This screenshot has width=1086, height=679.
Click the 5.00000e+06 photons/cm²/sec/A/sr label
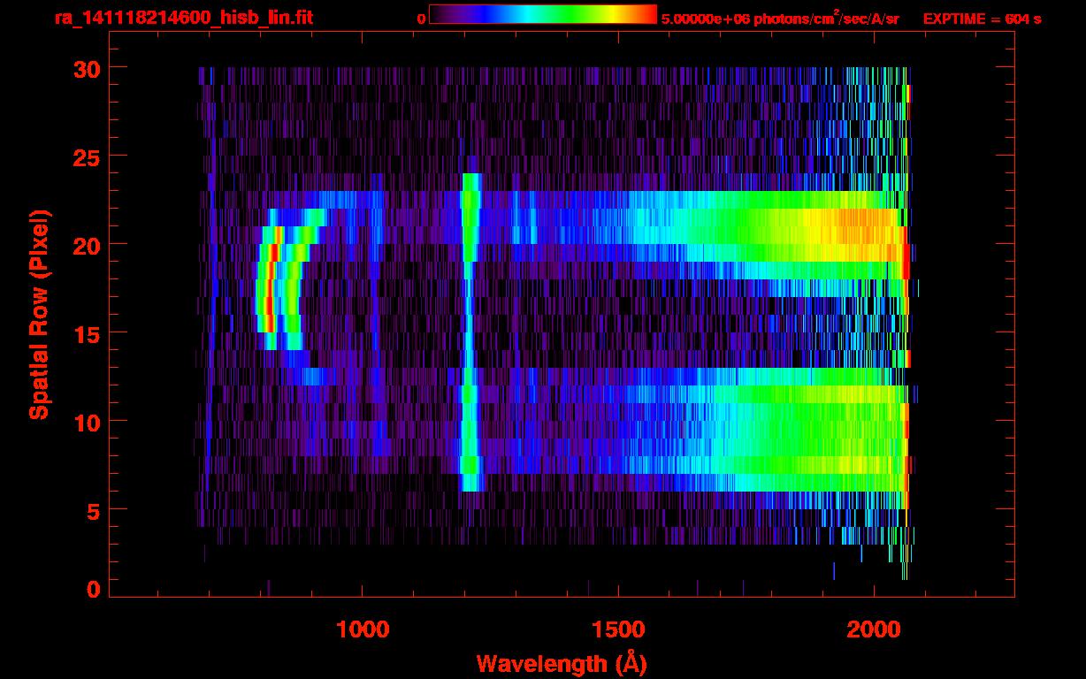tap(780, 18)
